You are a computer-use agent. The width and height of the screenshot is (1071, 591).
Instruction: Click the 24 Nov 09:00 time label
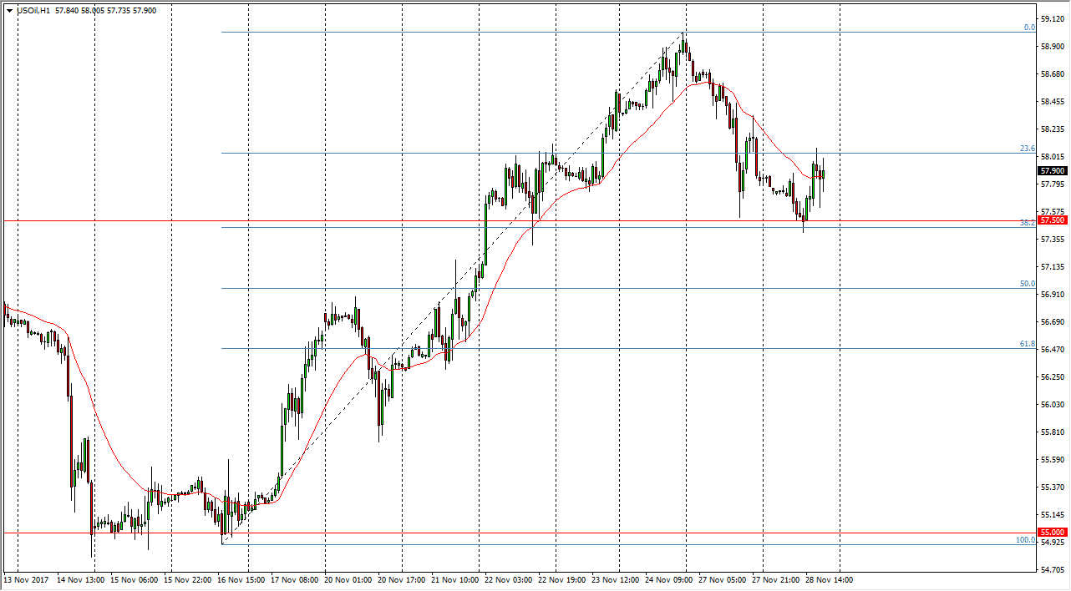pos(670,579)
